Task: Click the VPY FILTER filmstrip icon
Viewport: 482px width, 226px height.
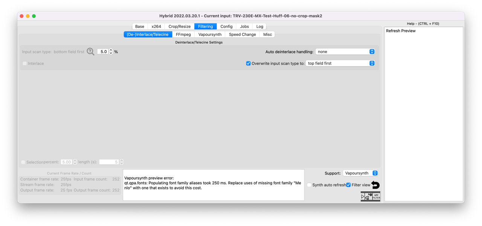Action: (376, 196)
